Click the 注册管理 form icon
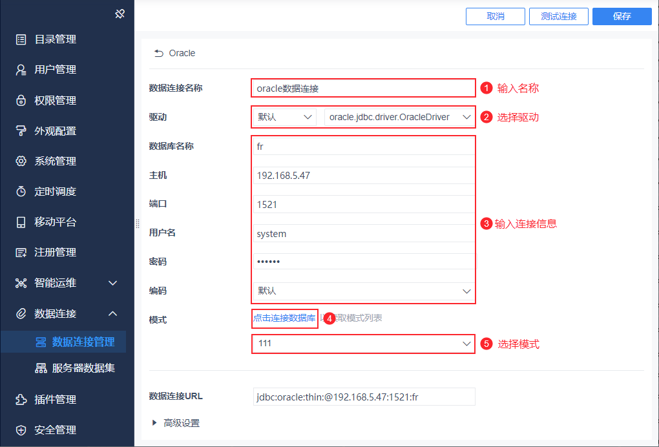The image size is (659, 447). 21,253
